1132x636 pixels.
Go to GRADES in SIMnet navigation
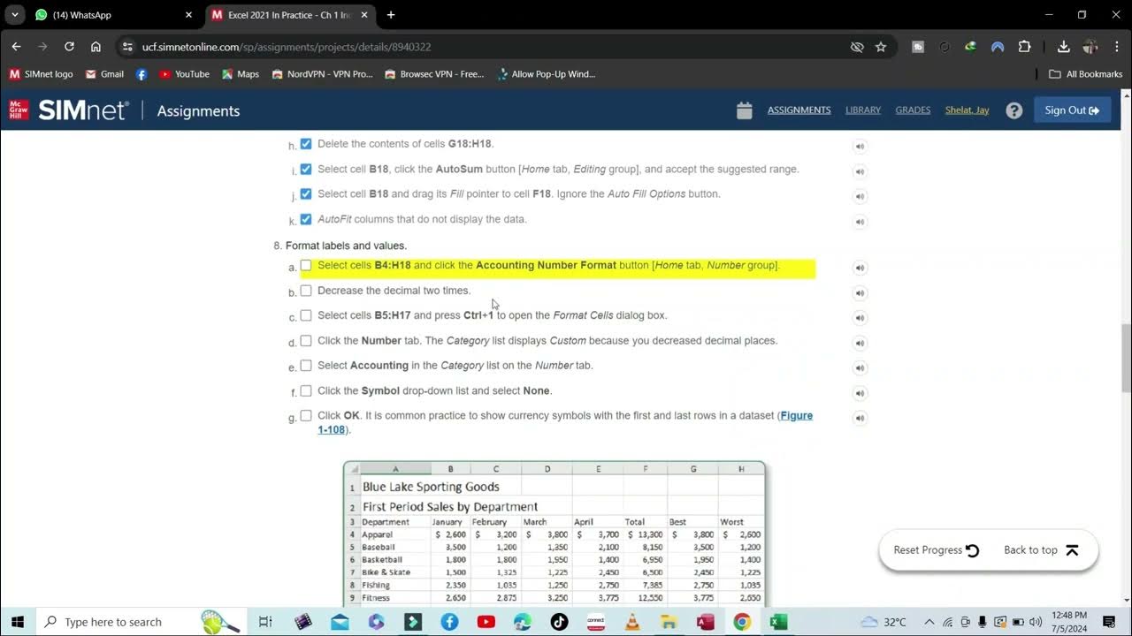click(x=913, y=110)
